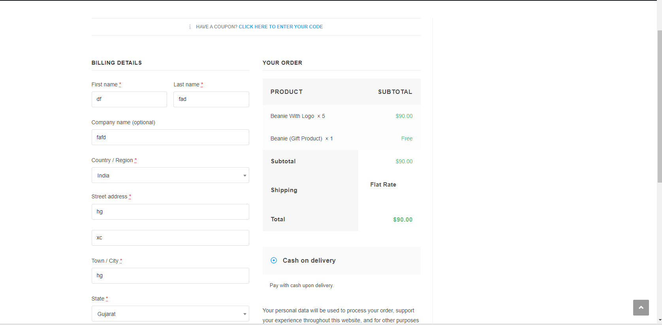Click the Cash on delivery label
The height and width of the screenshot is (325, 662).
tap(309, 260)
